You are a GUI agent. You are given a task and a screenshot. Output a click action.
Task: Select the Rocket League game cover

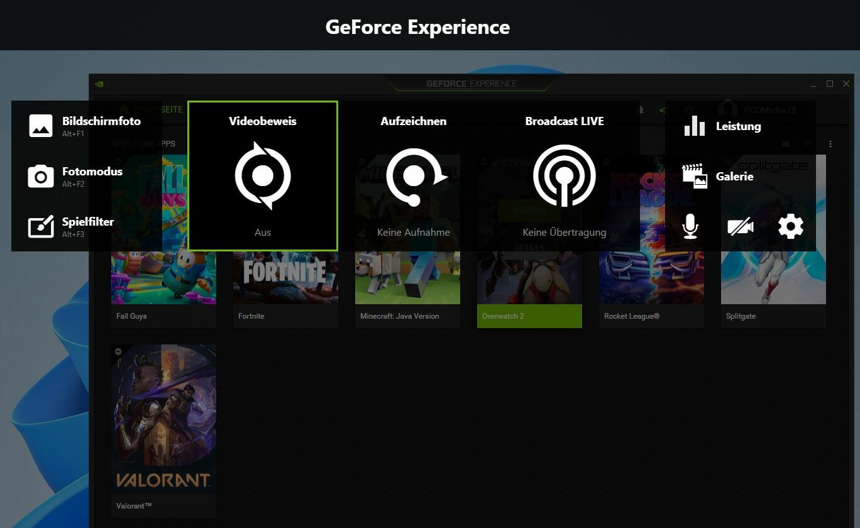651,229
